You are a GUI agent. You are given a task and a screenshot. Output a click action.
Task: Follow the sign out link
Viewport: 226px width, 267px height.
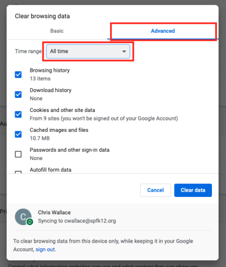[x=45, y=249]
